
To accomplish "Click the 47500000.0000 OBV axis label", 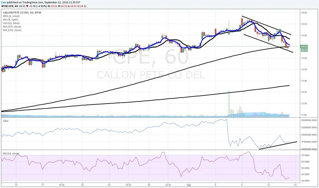I will pos(309,142).
